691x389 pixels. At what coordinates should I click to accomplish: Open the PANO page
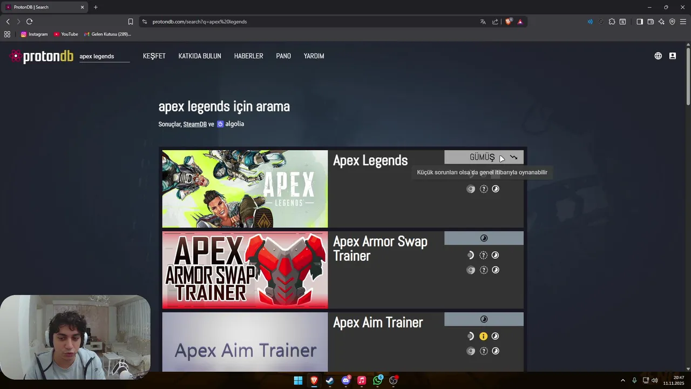[283, 56]
